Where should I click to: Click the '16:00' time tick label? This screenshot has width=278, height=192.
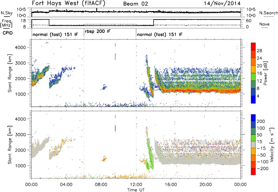(171, 185)
